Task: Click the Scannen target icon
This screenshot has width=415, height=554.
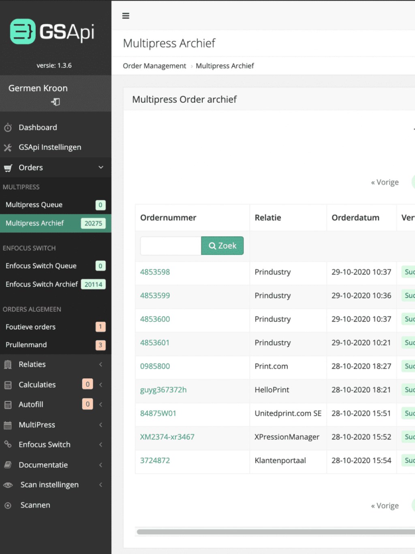Action: pyautogui.click(x=8, y=505)
